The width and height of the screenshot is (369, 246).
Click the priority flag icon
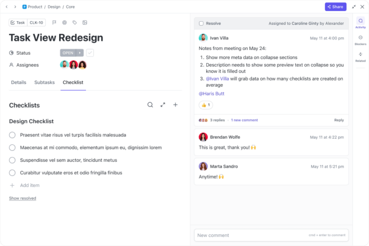pyautogui.click(x=54, y=23)
